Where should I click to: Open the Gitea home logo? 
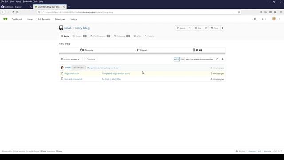(5, 19)
